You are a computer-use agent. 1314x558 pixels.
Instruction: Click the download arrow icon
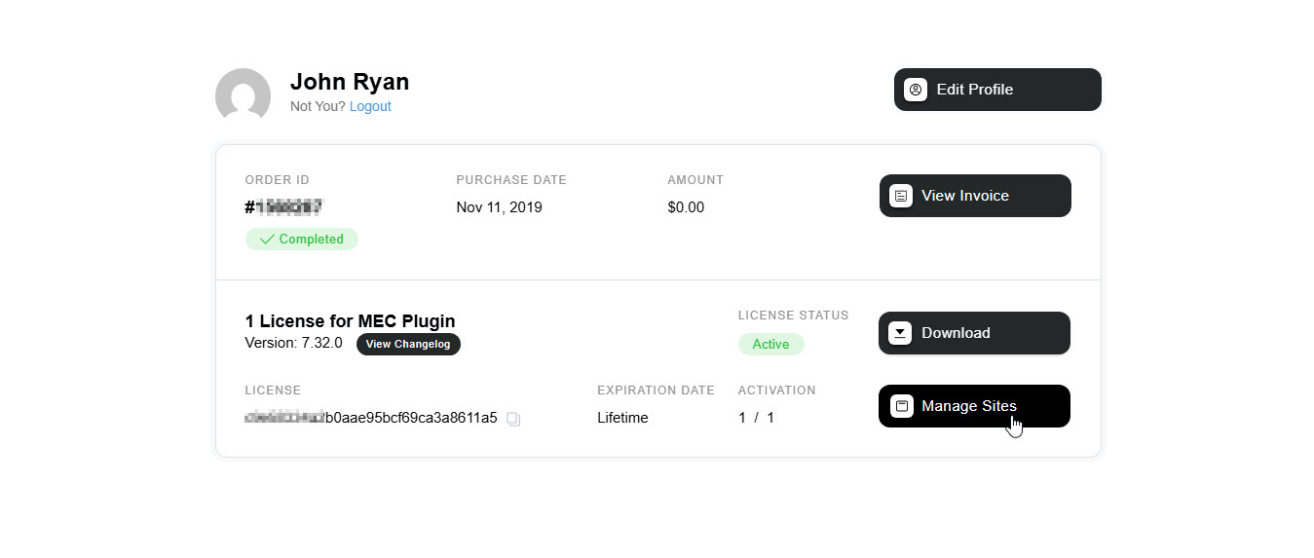tap(900, 333)
